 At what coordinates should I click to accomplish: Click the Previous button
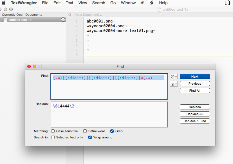pyautogui.click(x=195, y=84)
